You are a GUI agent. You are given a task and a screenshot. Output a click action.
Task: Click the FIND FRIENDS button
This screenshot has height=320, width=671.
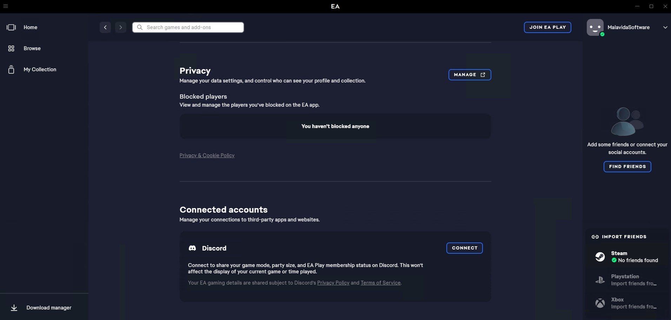click(x=627, y=167)
